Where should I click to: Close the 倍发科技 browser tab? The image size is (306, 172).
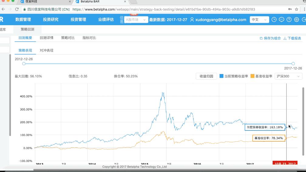tap(70, 2)
